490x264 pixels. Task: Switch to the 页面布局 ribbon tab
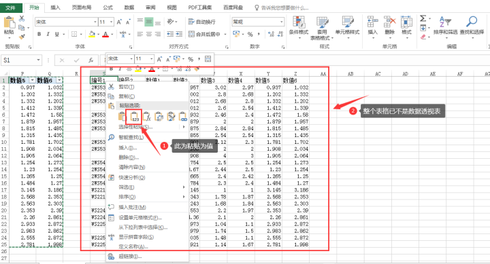pos(82,7)
